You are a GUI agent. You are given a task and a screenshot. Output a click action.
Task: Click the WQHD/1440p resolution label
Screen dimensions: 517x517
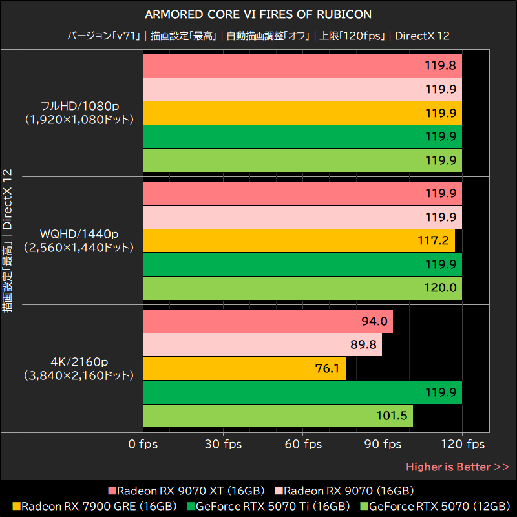coord(79,240)
